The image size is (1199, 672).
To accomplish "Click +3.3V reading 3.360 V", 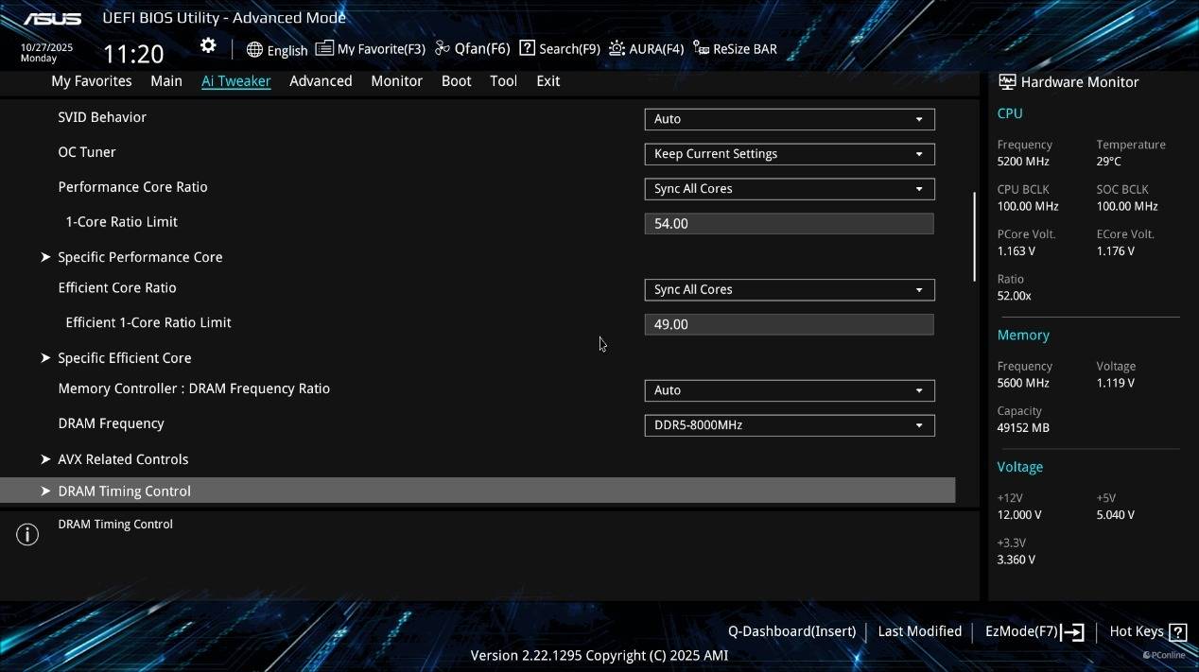I will 1016,560.
